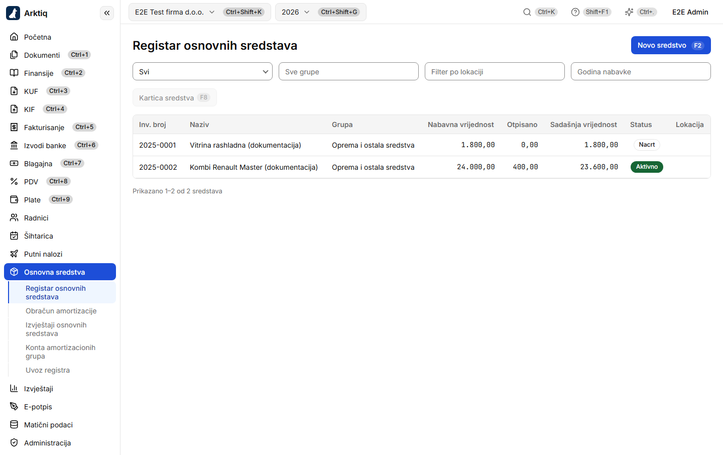Select row 2025-0001 inventory number
Image resolution: width=723 pixels, height=455 pixels.
tap(158, 145)
